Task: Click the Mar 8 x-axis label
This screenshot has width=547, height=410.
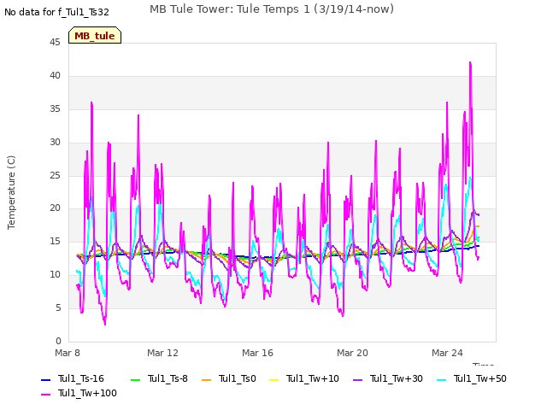Action: click(x=68, y=353)
